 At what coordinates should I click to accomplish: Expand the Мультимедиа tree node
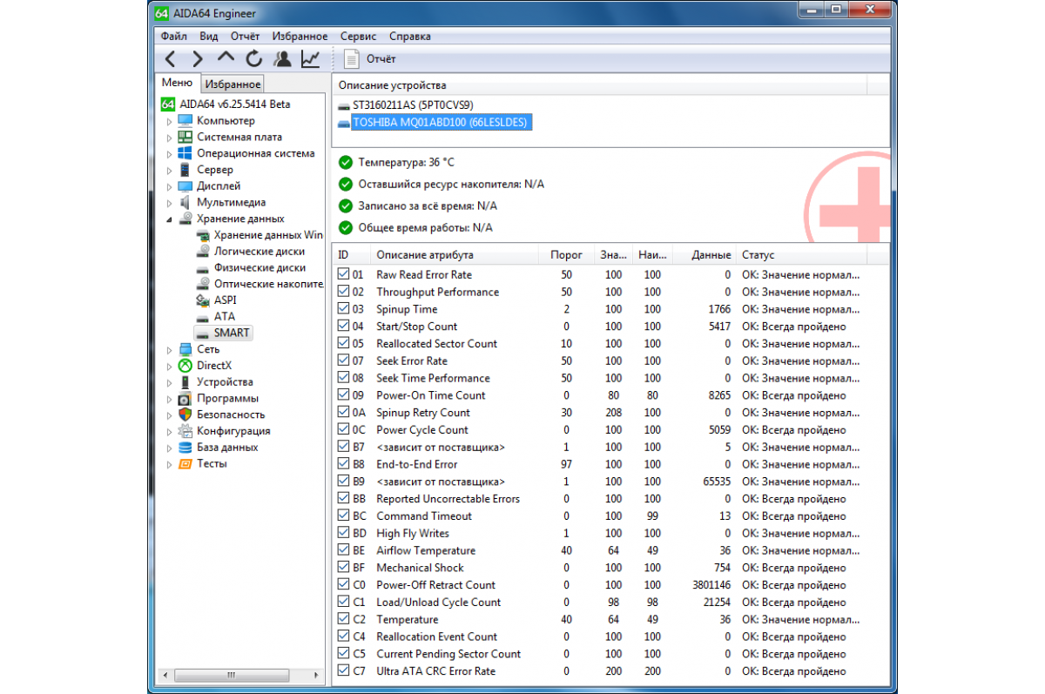point(170,203)
